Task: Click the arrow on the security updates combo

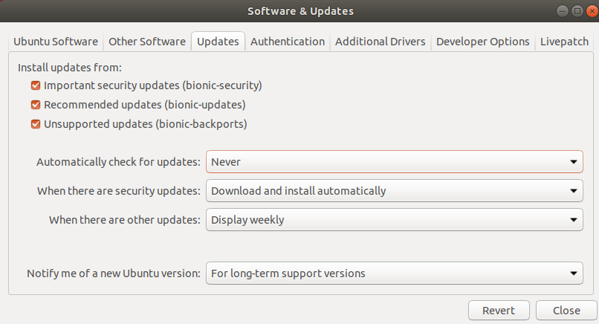Action: pos(574,191)
